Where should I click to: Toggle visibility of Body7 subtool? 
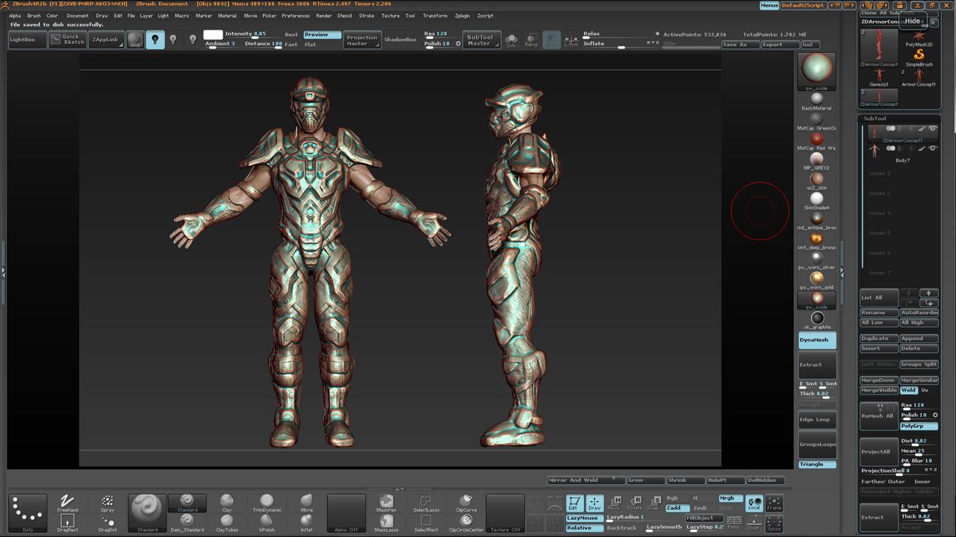point(932,148)
